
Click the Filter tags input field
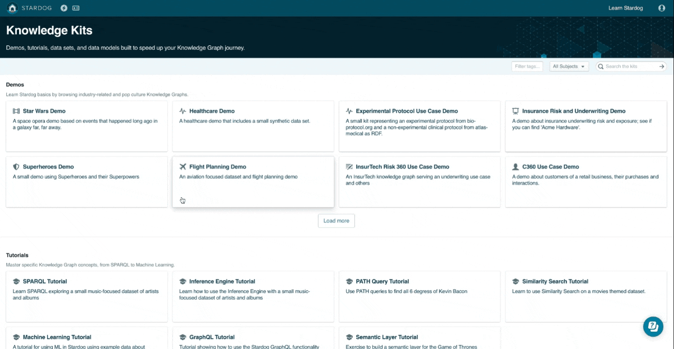(527, 67)
